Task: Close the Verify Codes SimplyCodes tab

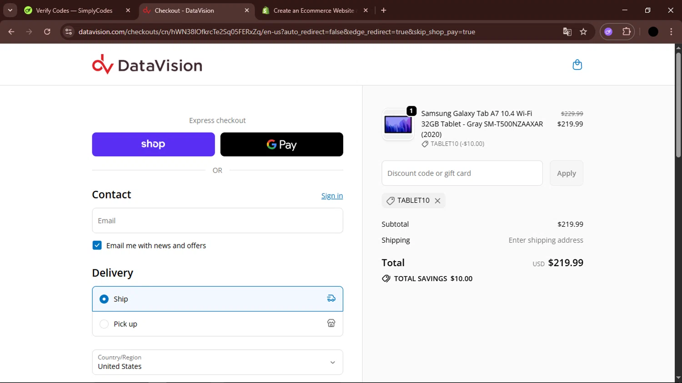Action: (128, 10)
